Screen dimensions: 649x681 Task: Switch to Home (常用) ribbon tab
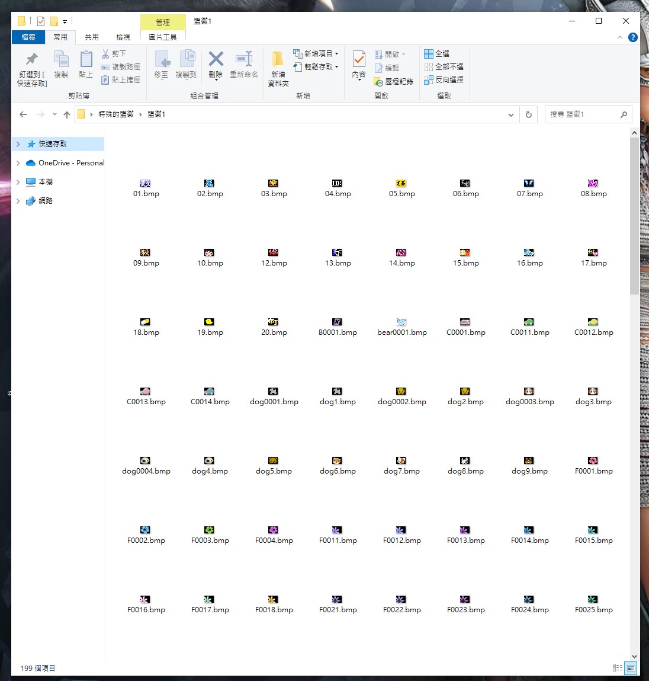(60, 37)
